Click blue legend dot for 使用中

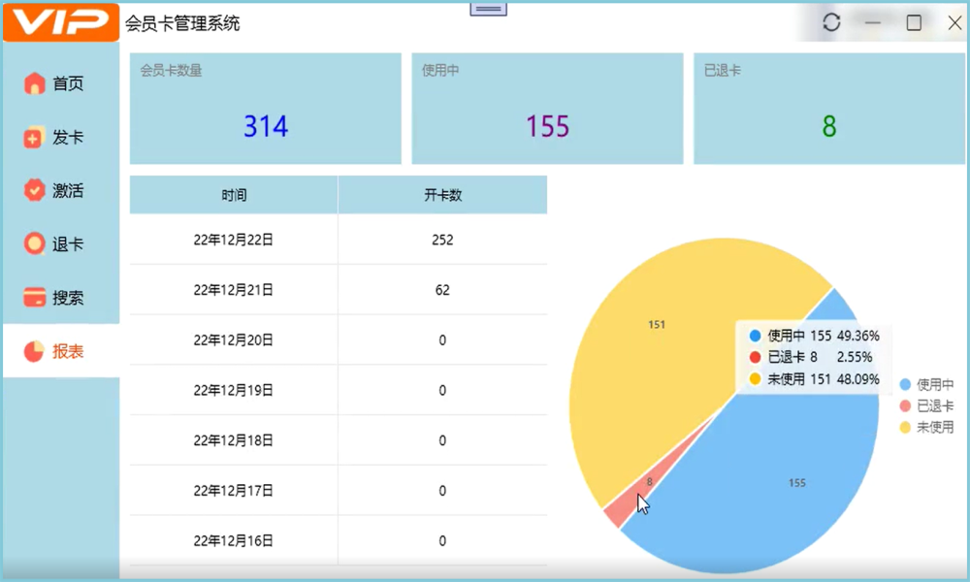pos(905,384)
